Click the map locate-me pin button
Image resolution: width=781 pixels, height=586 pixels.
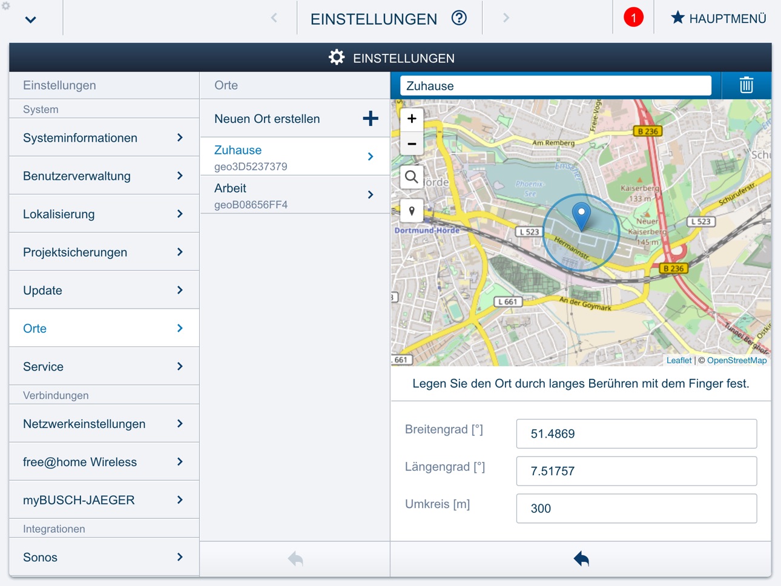412,211
